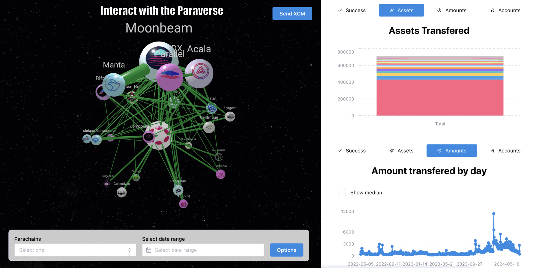Screen dimensions: 535x268
Task: Enable the Show median checkbox
Action: (342, 192)
